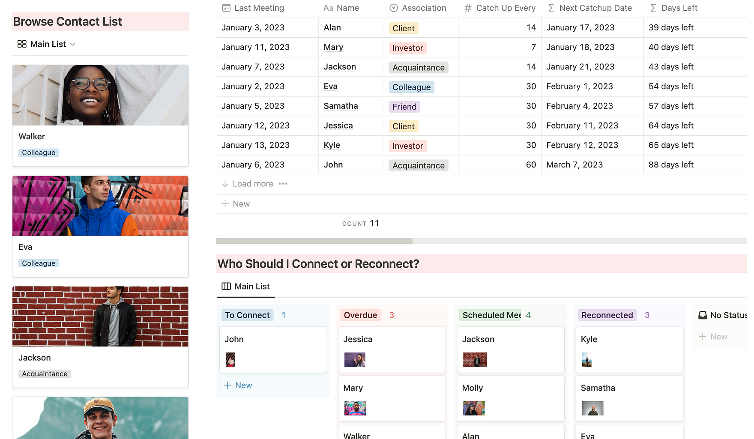Click the gallery view icon beside Main List
Viewport: 754px width, 439px height.
[x=22, y=44]
